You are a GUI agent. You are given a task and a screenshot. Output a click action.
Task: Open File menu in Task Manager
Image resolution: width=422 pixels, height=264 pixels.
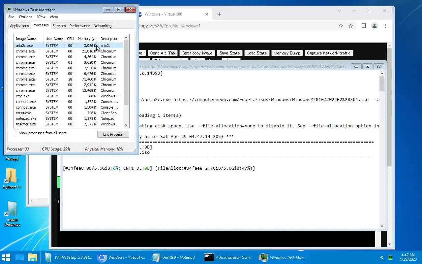click(11, 17)
